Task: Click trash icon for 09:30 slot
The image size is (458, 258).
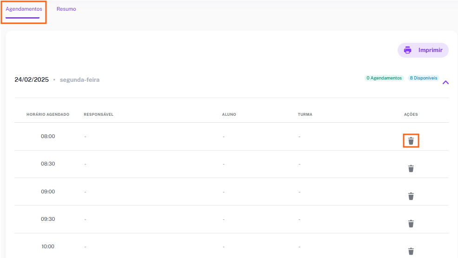Action: tap(411, 224)
